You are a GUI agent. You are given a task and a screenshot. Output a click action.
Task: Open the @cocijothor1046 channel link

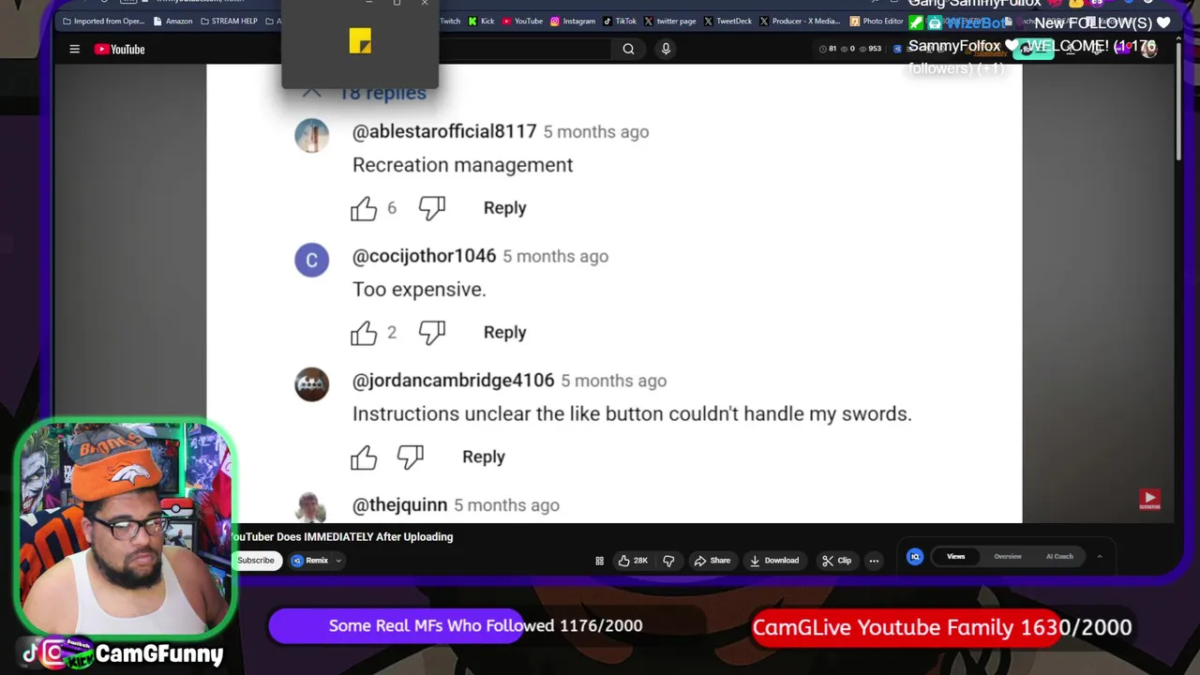point(424,256)
